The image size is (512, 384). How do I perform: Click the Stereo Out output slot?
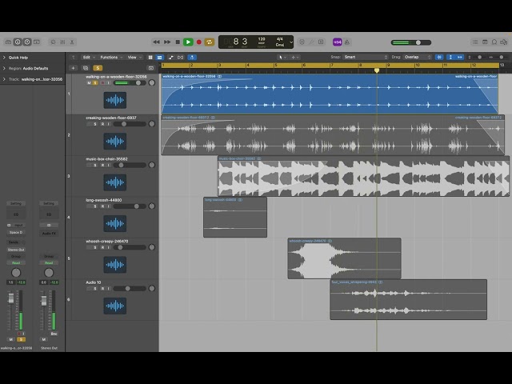tap(16, 250)
